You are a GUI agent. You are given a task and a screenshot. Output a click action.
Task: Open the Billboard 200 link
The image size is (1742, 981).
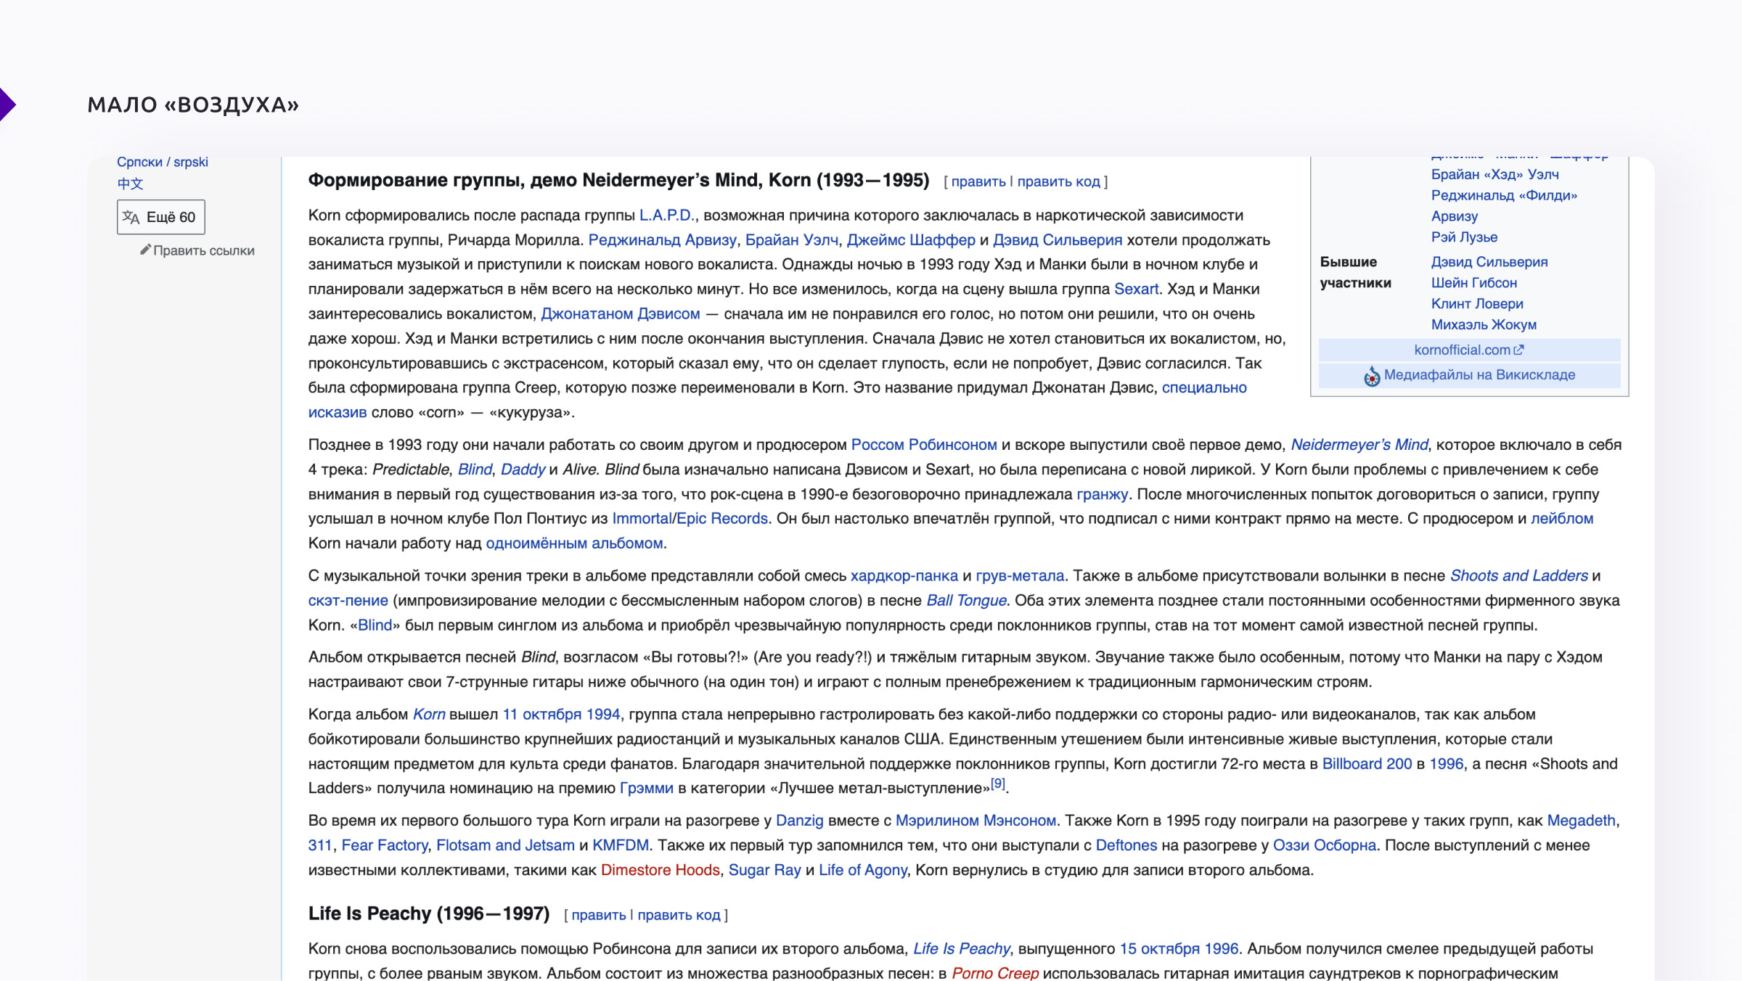[x=1367, y=764]
